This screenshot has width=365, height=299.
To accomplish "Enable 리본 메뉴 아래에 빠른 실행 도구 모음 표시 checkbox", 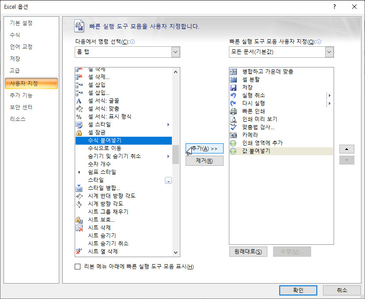I will pyautogui.click(x=77, y=266).
